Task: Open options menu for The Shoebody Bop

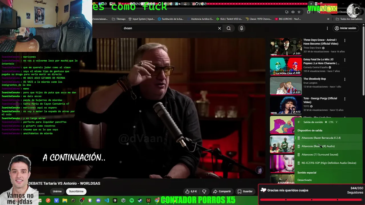Action: [345, 79]
